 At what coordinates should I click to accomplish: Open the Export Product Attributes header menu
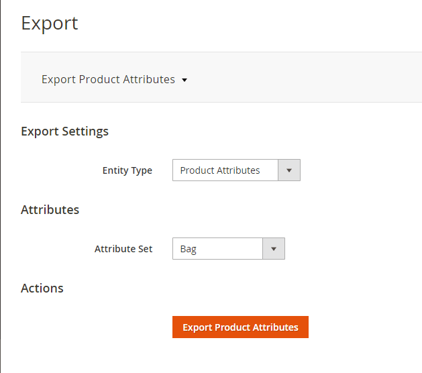pos(114,79)
